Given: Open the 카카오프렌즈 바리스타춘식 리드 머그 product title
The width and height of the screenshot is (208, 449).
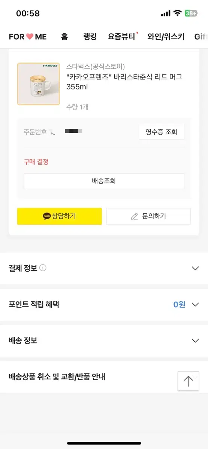Looking at the screenshot, I should [124, 82].
